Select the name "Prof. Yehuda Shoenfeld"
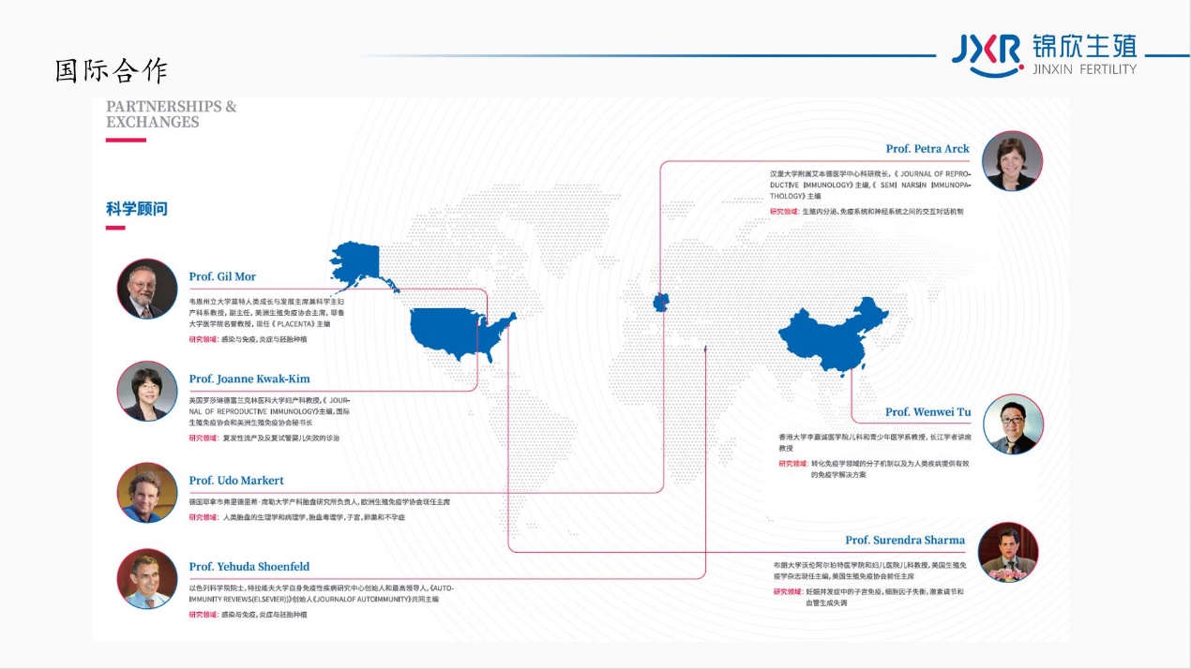This screenshot has width=1191, height=669. point(249,567)
